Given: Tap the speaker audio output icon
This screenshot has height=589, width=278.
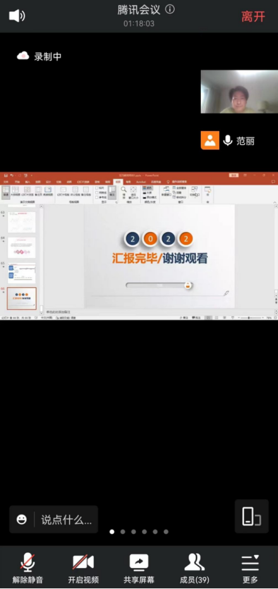Looking at the screenshot, I should (x=17, y=16).
